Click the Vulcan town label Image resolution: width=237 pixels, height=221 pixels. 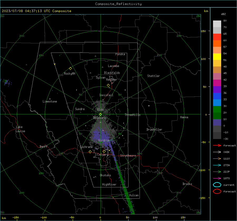(x=134, y=195)
